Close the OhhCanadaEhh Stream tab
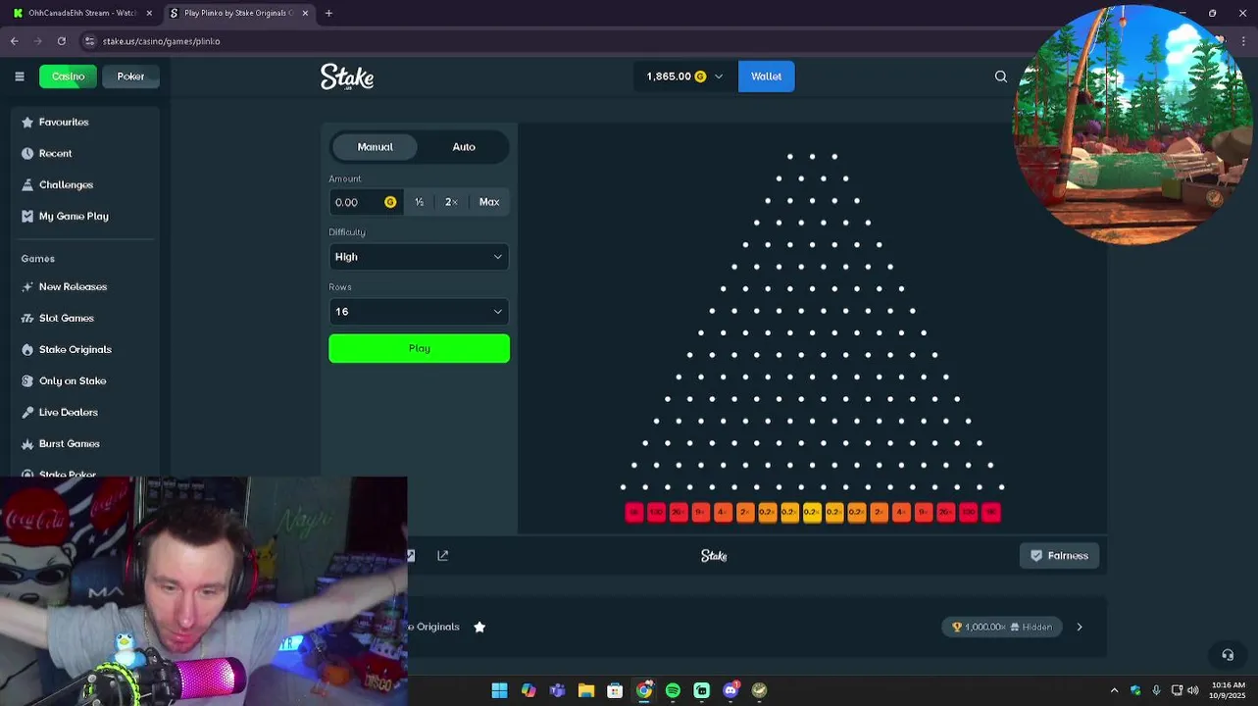The image size is (1258, 706). pos(149,13)
